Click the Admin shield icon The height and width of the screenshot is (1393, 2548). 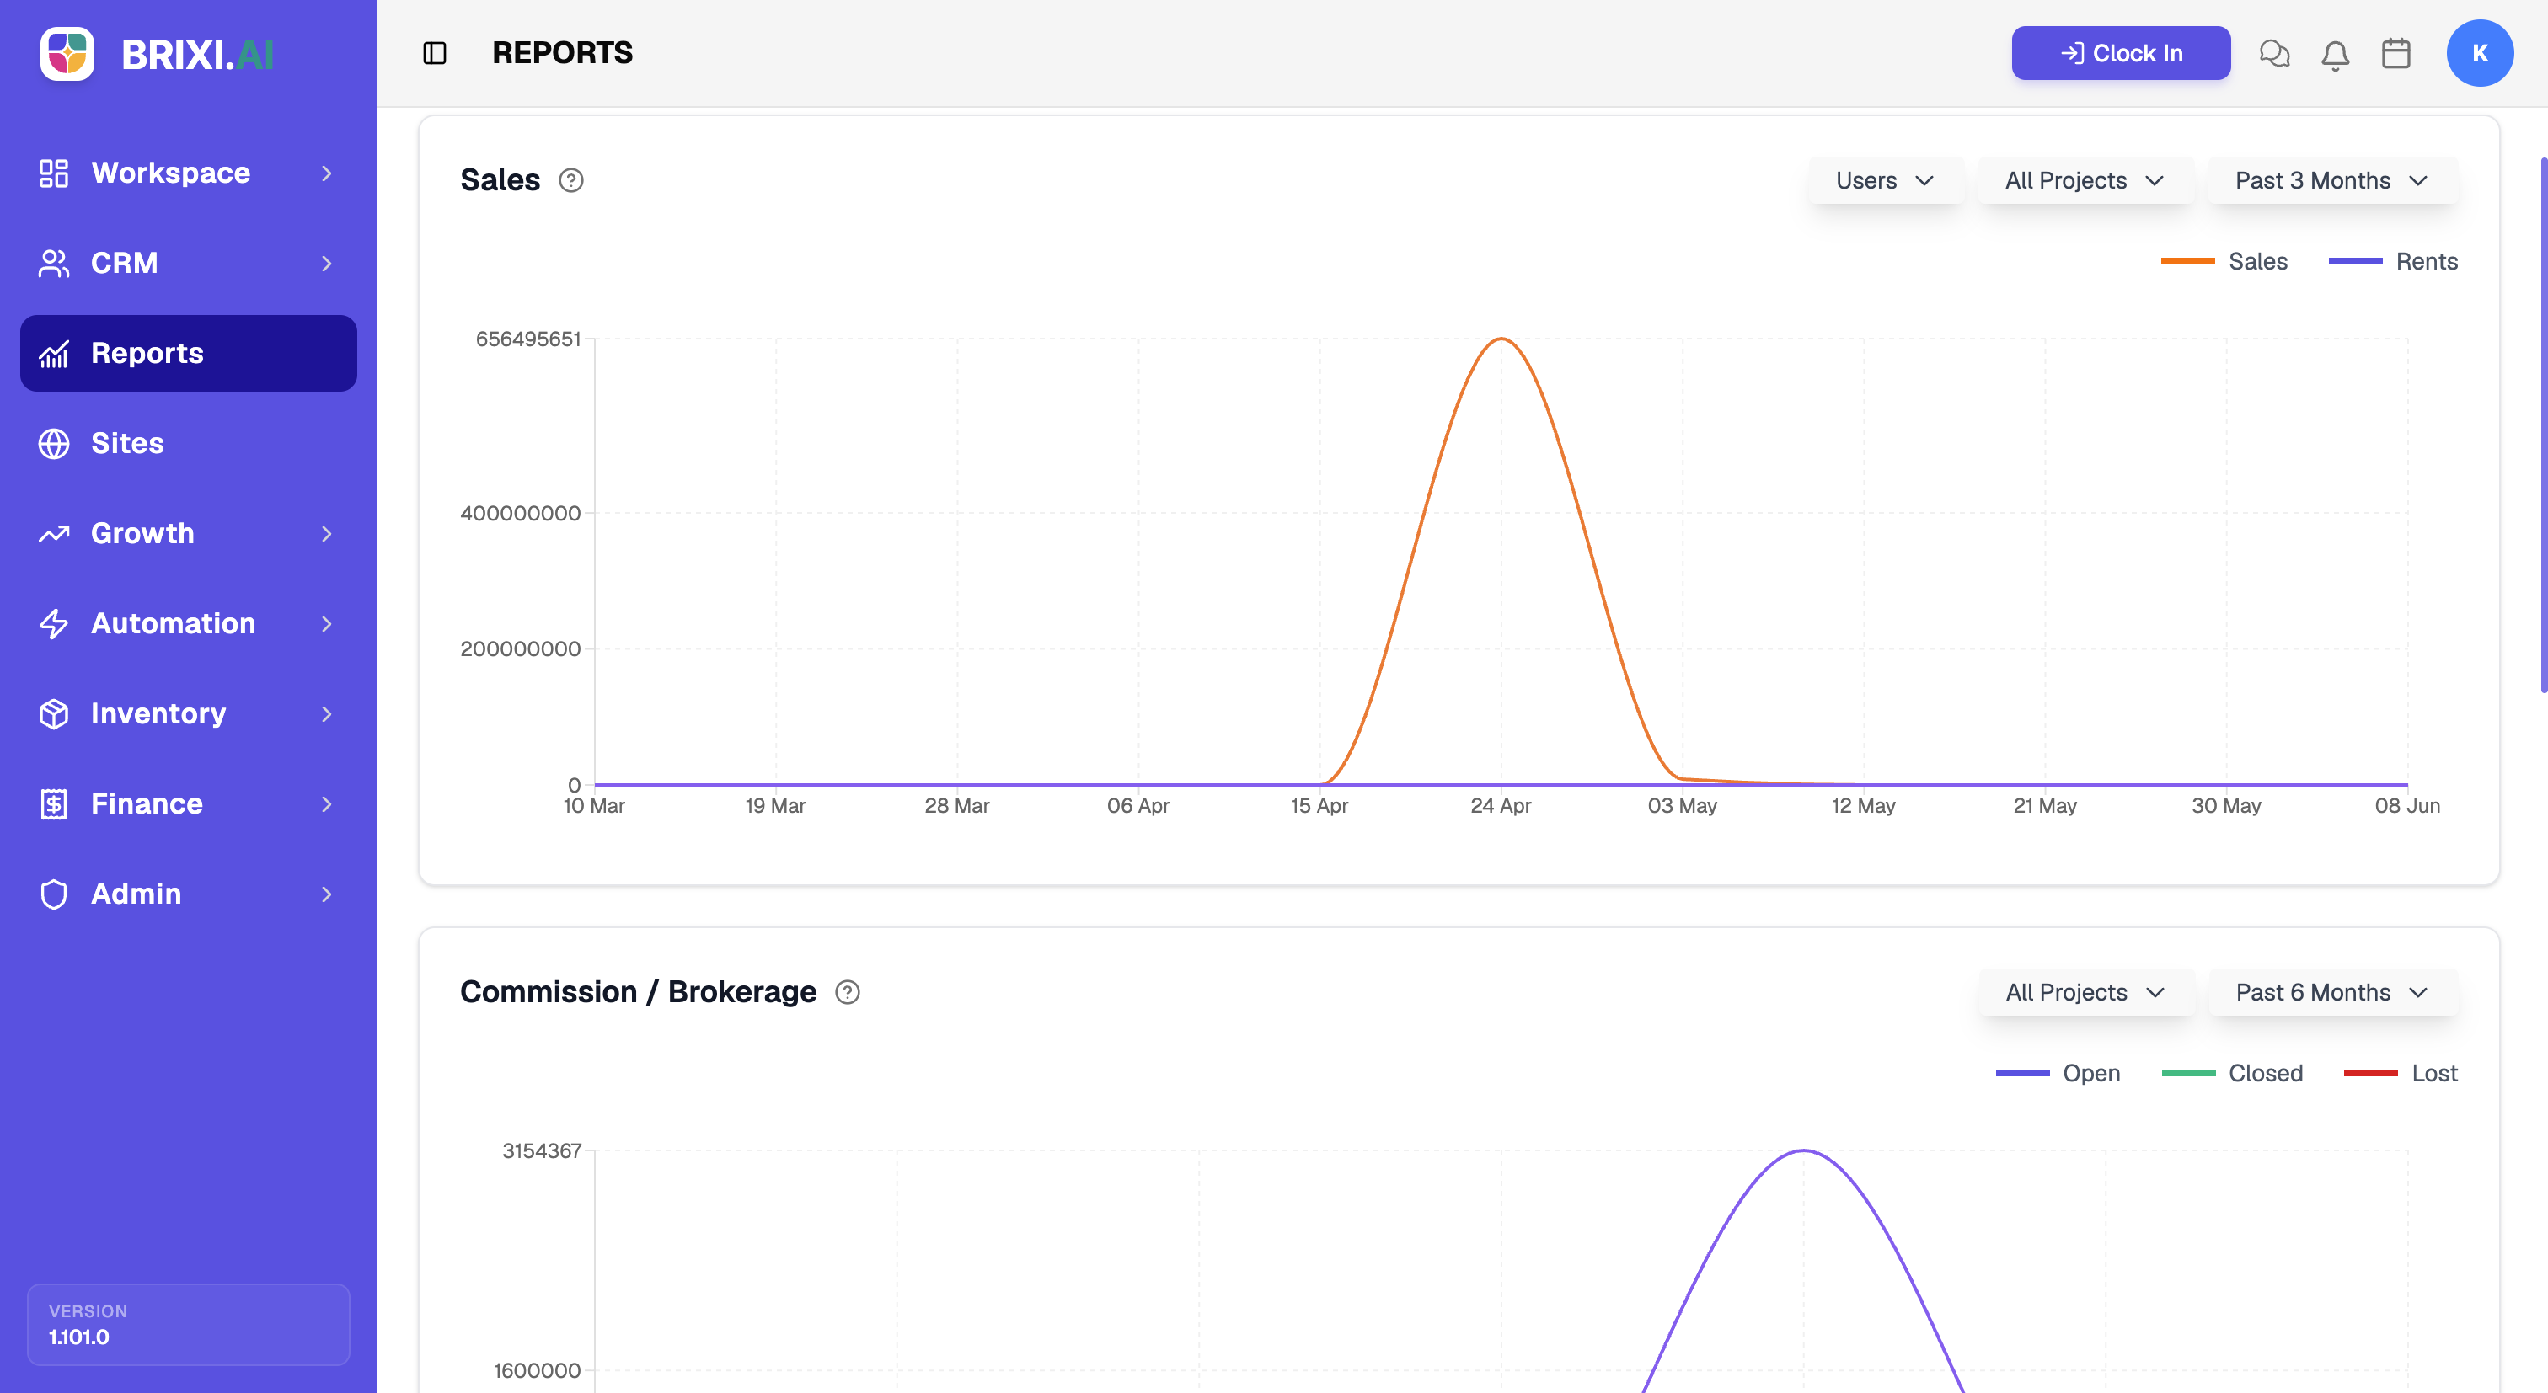[53, 894]
